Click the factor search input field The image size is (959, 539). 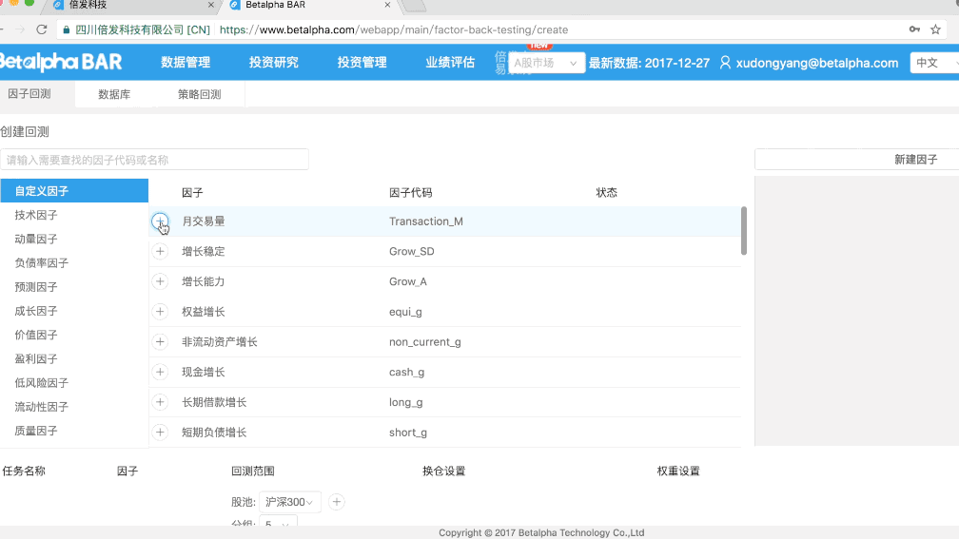click(x=154, y=160)
